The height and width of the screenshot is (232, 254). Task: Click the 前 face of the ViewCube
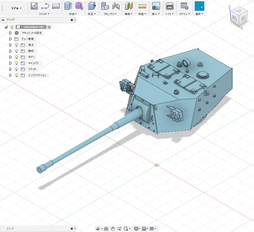click(235, 18)
